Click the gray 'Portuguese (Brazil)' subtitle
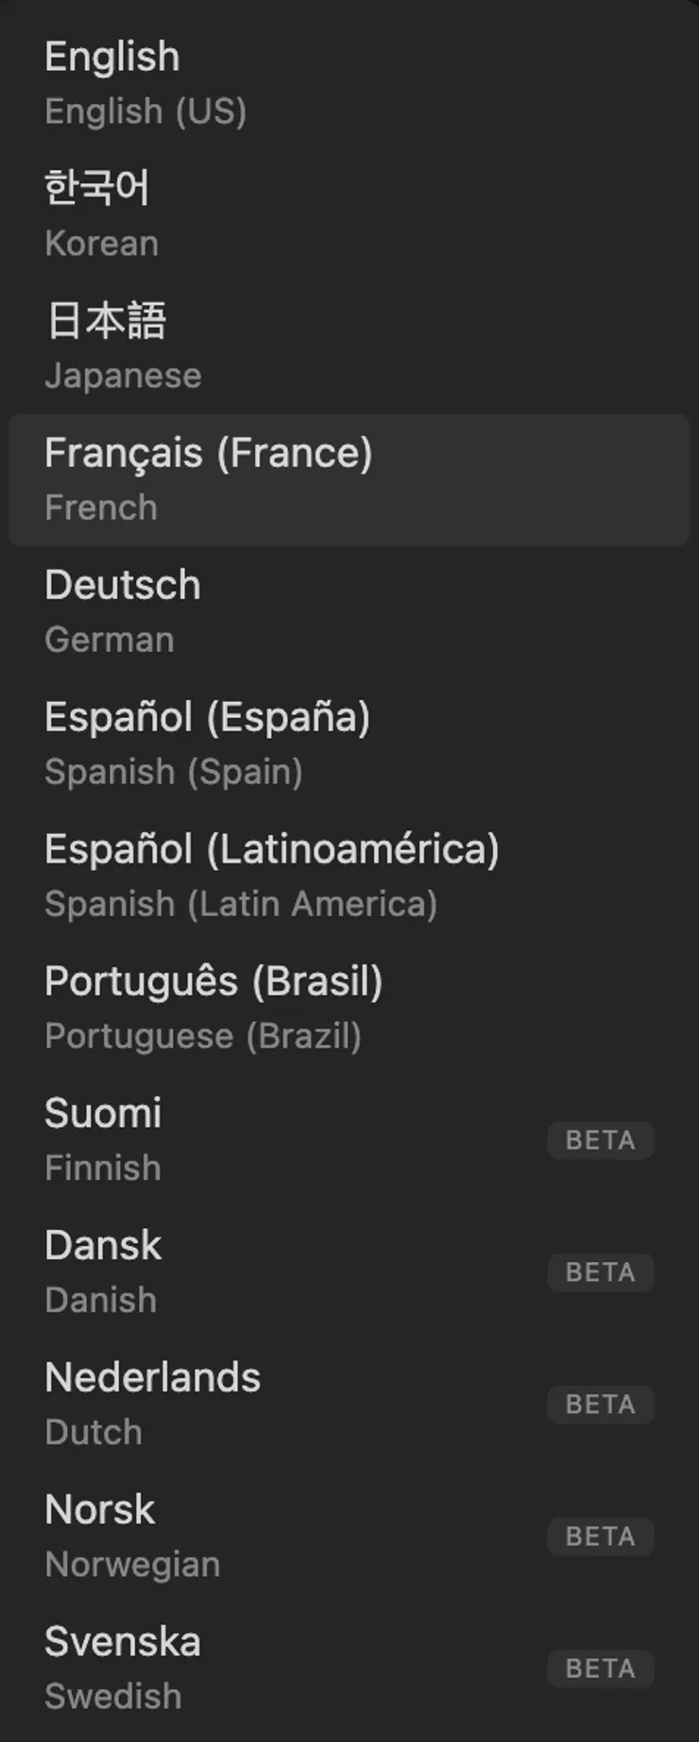This screenshot has height=1742, width=699. tap(203, 1036)
